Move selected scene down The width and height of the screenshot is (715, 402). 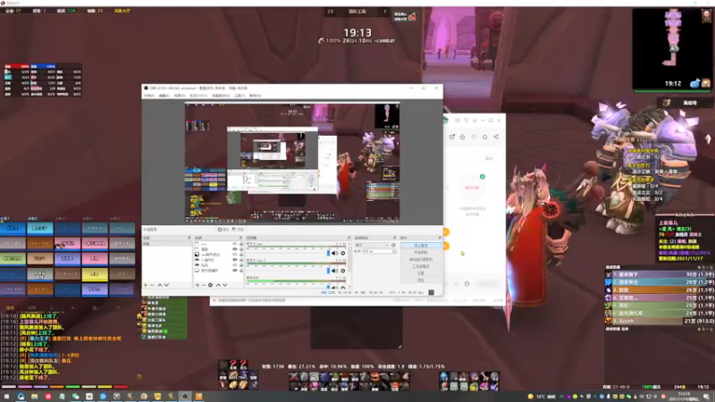pos(166,285)
